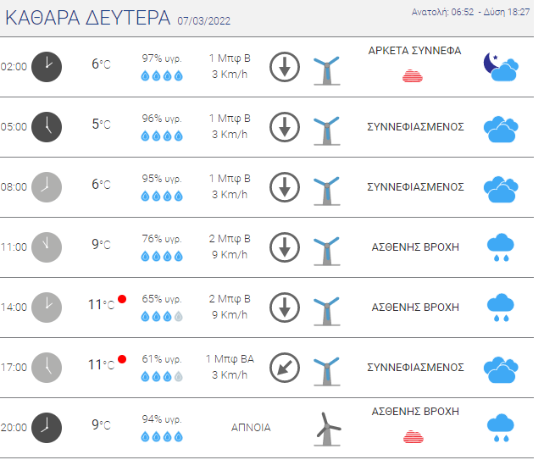Click the red warning cloud at 20:00

414,437
